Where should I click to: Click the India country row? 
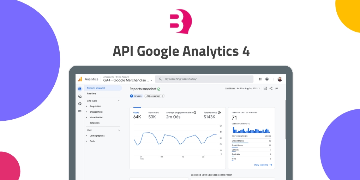251,159
